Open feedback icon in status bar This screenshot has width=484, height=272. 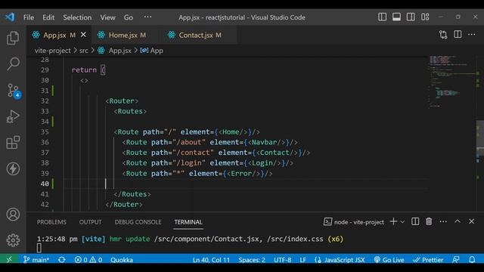(456, 260)
